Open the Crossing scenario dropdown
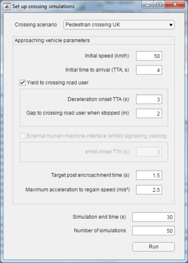Image resolution: width=188 pixels, height=263 pixels. tap(119, 25)
